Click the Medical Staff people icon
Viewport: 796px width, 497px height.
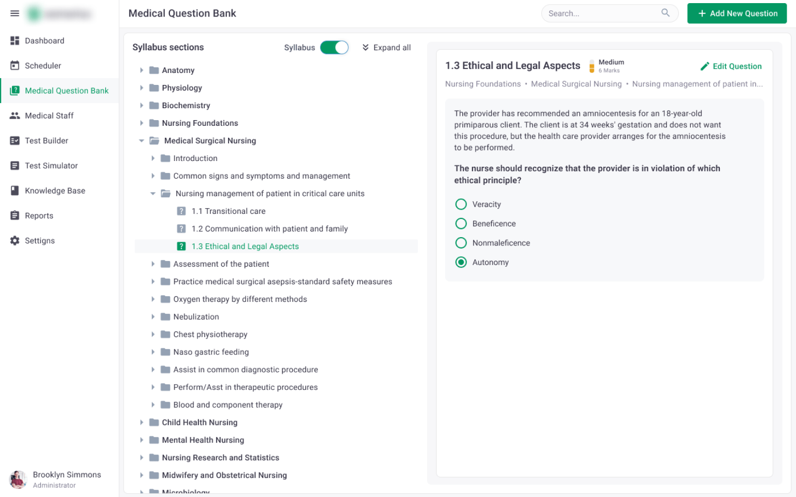15,115
